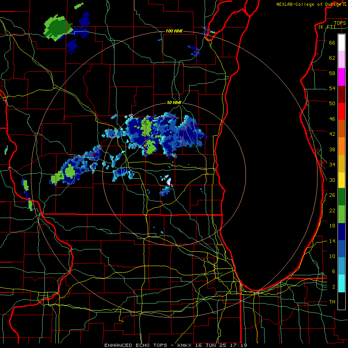The width and height of the screenshot is (348, 348).
Task: Pick the dark orange legend segment
Action: pyautogui.click(x=341, y=128)
